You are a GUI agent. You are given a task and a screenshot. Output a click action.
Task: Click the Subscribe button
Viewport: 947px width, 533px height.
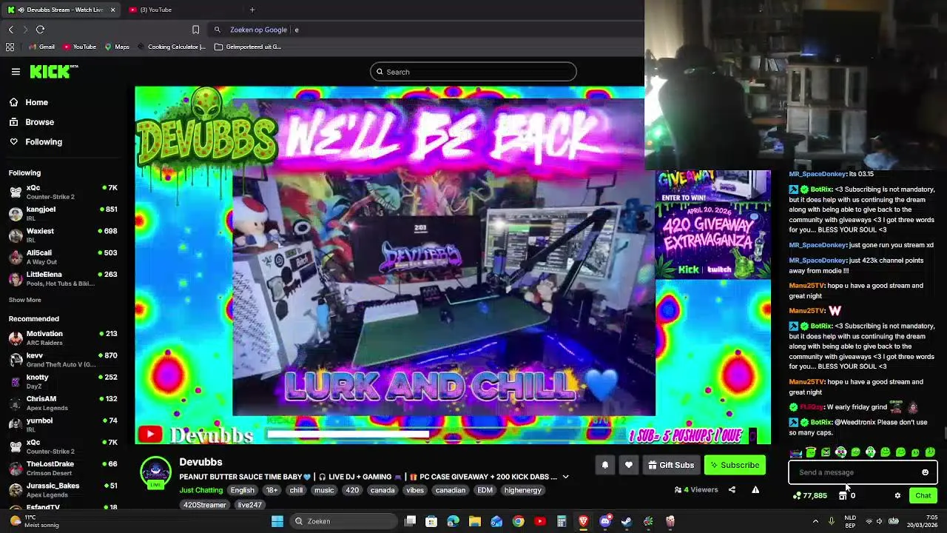(735, 465)
